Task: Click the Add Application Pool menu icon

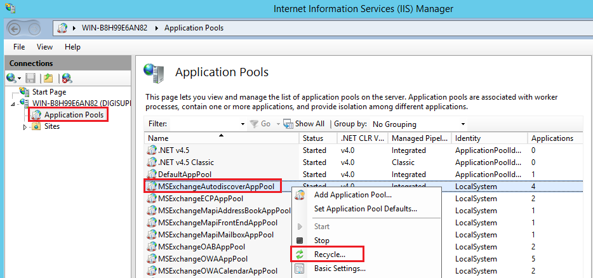Action: [x=300, y=195]
